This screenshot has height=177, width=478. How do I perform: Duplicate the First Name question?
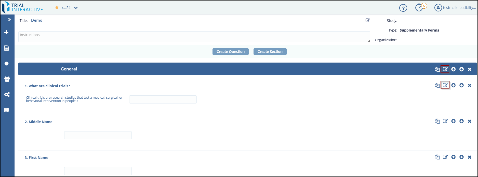pos(437,157)
